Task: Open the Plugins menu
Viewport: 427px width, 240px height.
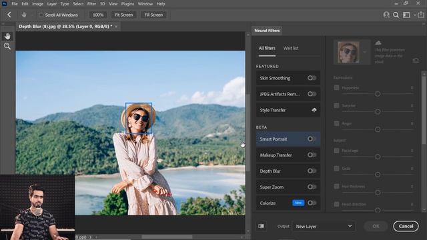Action: (127, 4)
